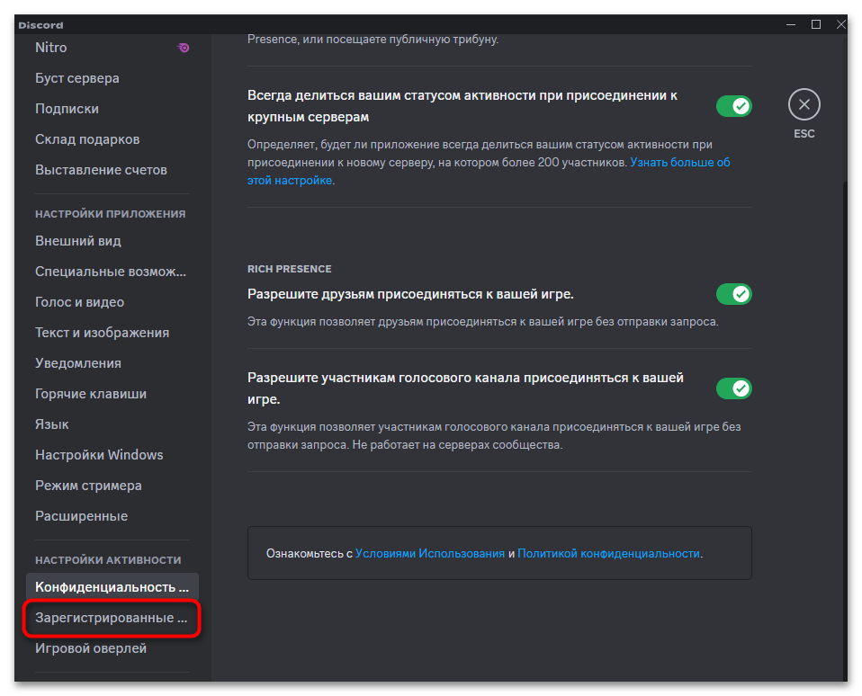Viewport: 862px width, 696px height.
Task: Select Конфиденциальность ... activity item
Action: (112, 587)
